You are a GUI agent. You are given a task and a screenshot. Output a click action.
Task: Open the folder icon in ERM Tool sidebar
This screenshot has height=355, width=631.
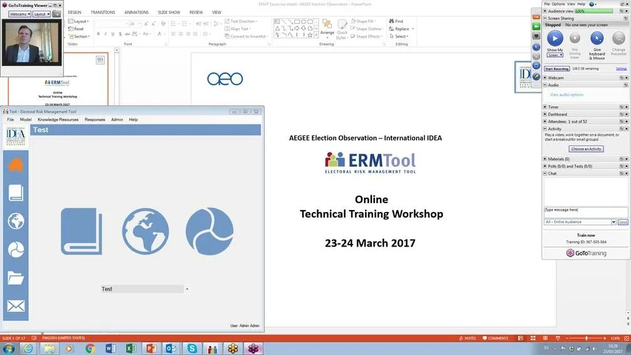(x=16, y=278)
